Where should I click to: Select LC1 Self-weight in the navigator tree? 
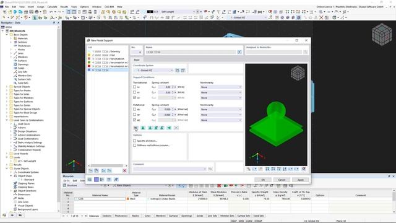point(27,161)
